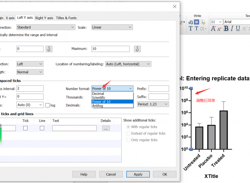The height and width of the screenshot is (183, 250).
Task: Toggle Italic text formatting
Action: pos(232,29)
